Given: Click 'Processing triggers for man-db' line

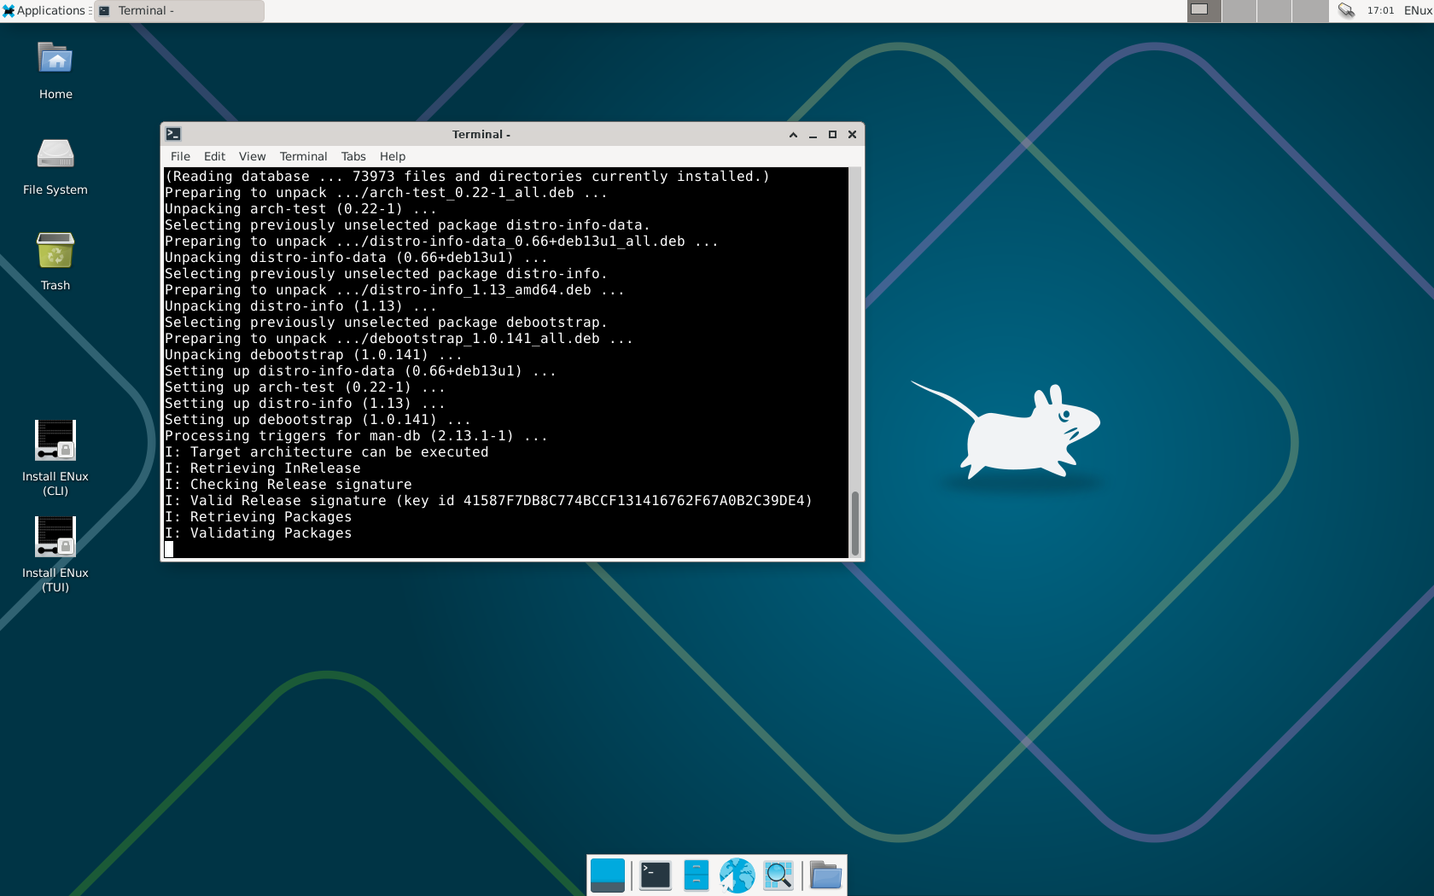Looking at the screenshot, I should [356, 436].
